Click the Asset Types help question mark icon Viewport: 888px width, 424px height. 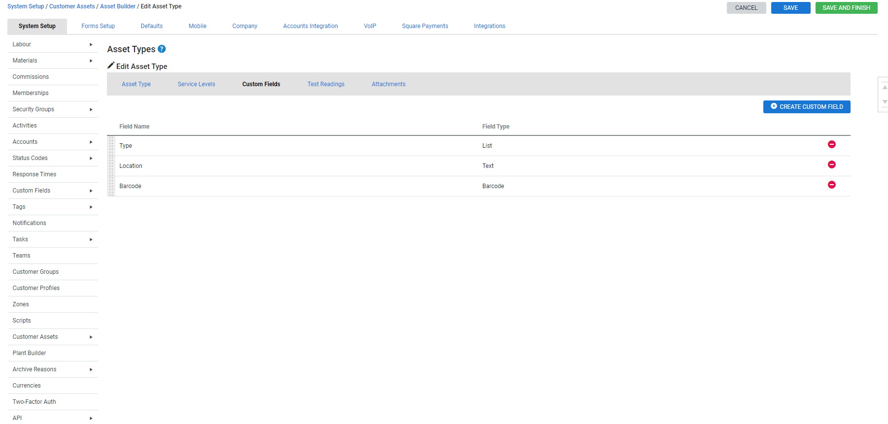pyautogui.click(x=162, y=49)
